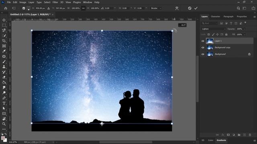The width and height of the screenshot is (257, 144).
Task: Hide Layer 1 with eye icon
Action: coord(203,41)
